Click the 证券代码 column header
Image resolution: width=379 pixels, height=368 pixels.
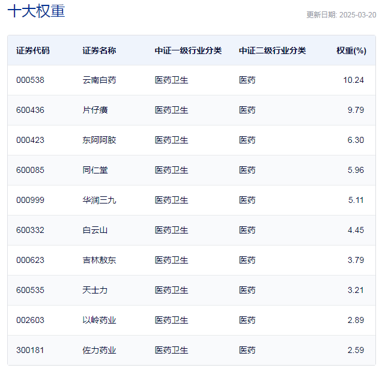pos(33,50)
